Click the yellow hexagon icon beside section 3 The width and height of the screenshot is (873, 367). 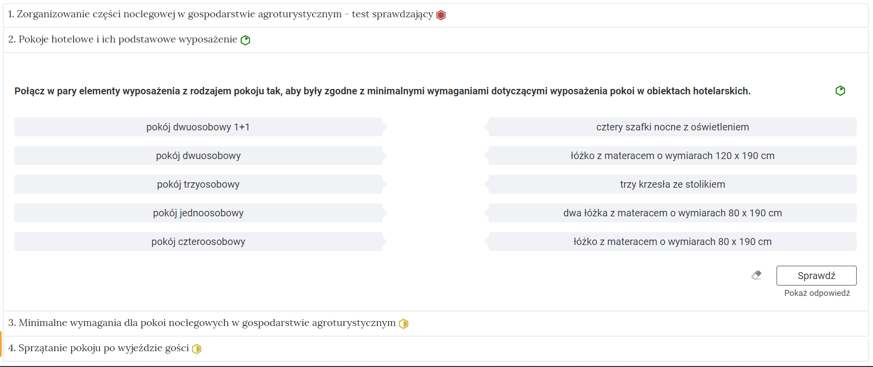[x=404, y=323]
